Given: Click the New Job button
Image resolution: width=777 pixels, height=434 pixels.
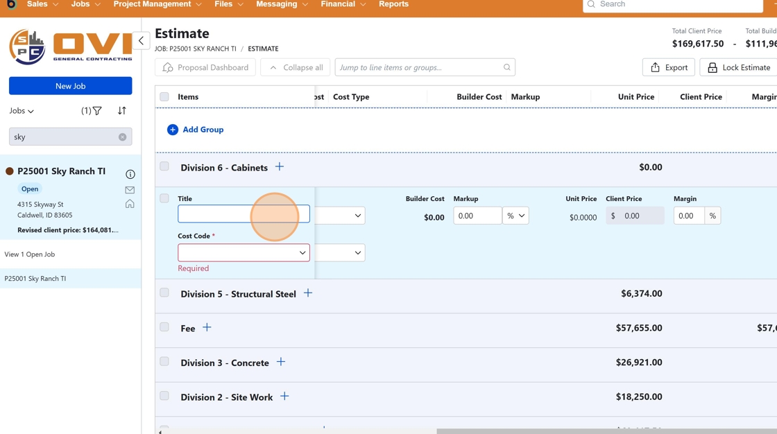Looking at the screenshot, I should click(70, 86).
